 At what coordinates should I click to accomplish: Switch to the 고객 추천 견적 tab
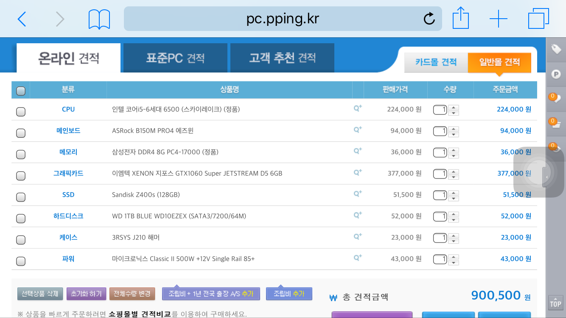[x=282, y=58]
